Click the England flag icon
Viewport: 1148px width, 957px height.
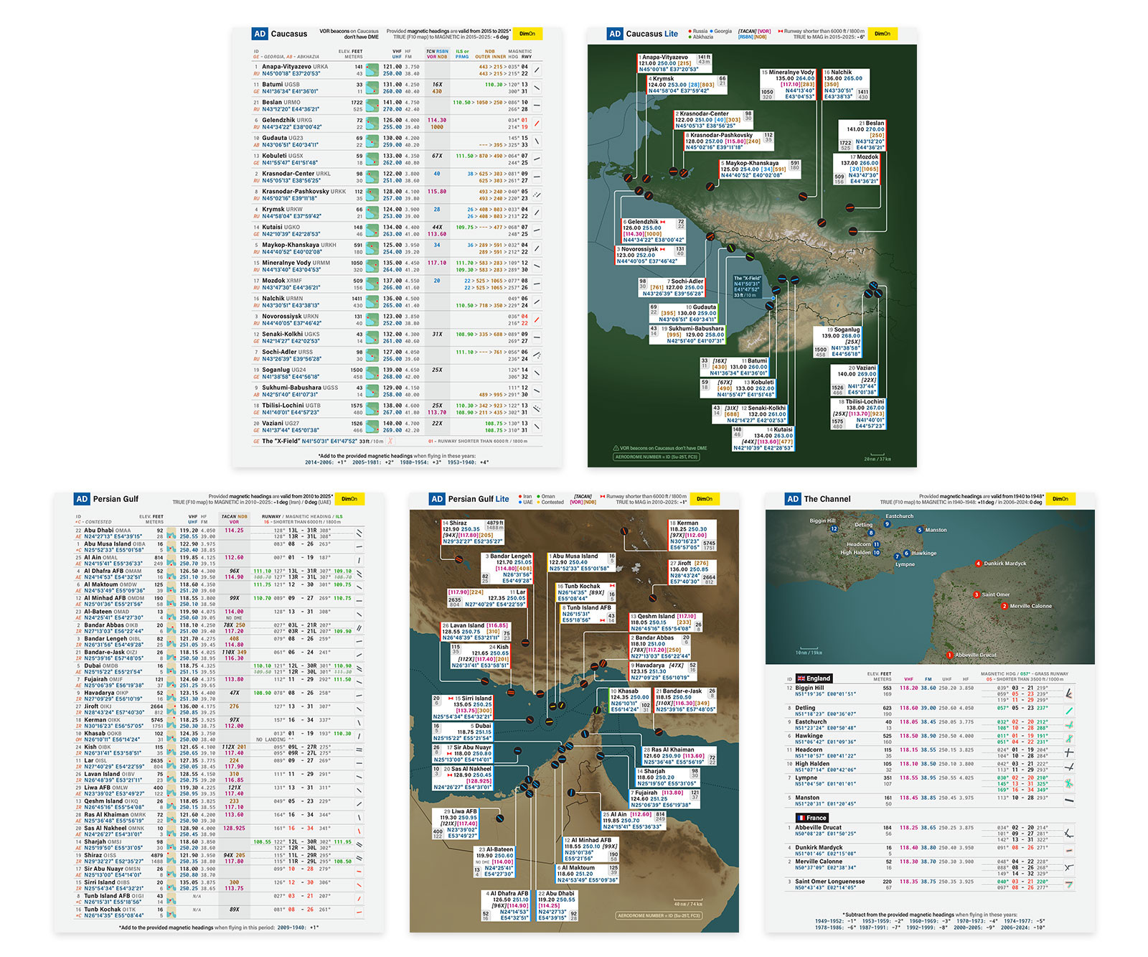click(801, 678)
